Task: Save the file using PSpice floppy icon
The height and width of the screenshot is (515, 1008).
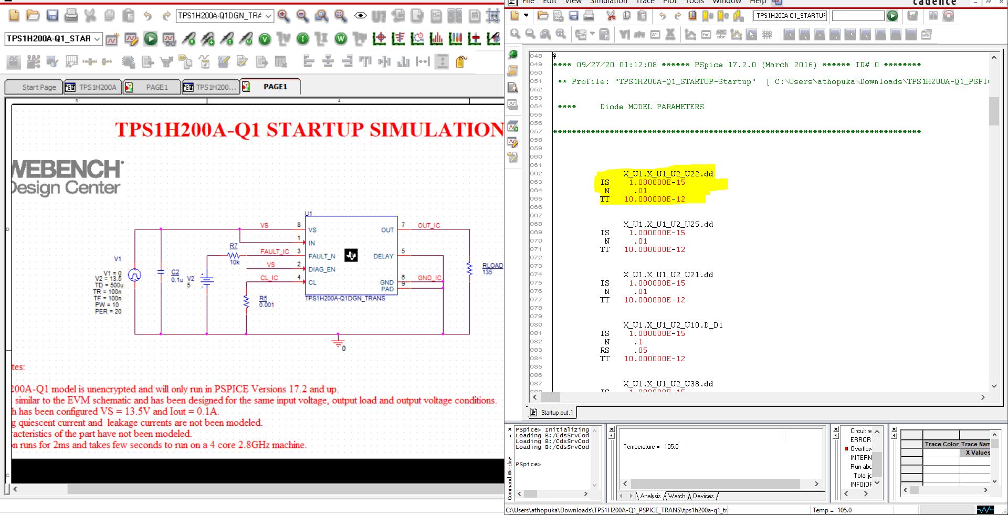Action: click(574, 16)
